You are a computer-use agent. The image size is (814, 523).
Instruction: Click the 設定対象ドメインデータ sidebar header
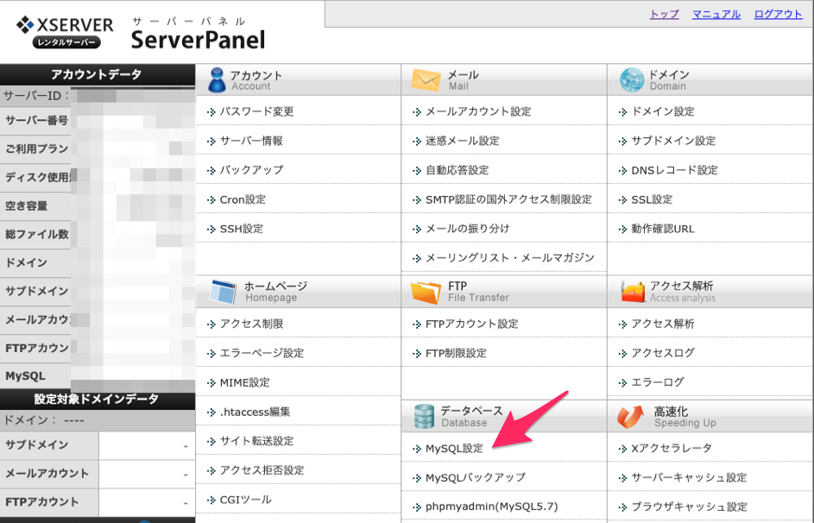click(97, 400)
